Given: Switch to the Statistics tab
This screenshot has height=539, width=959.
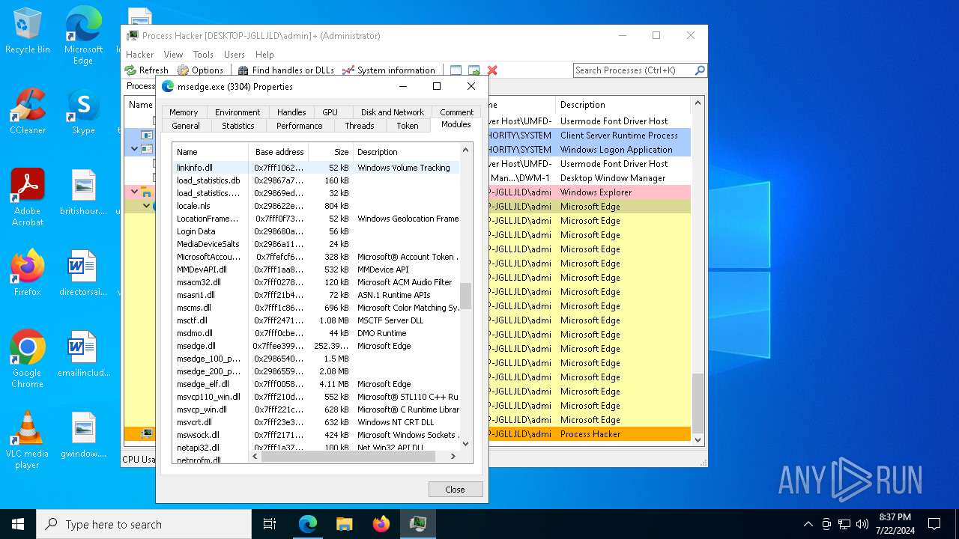Looking at the screenshot, I should (238, 126).
